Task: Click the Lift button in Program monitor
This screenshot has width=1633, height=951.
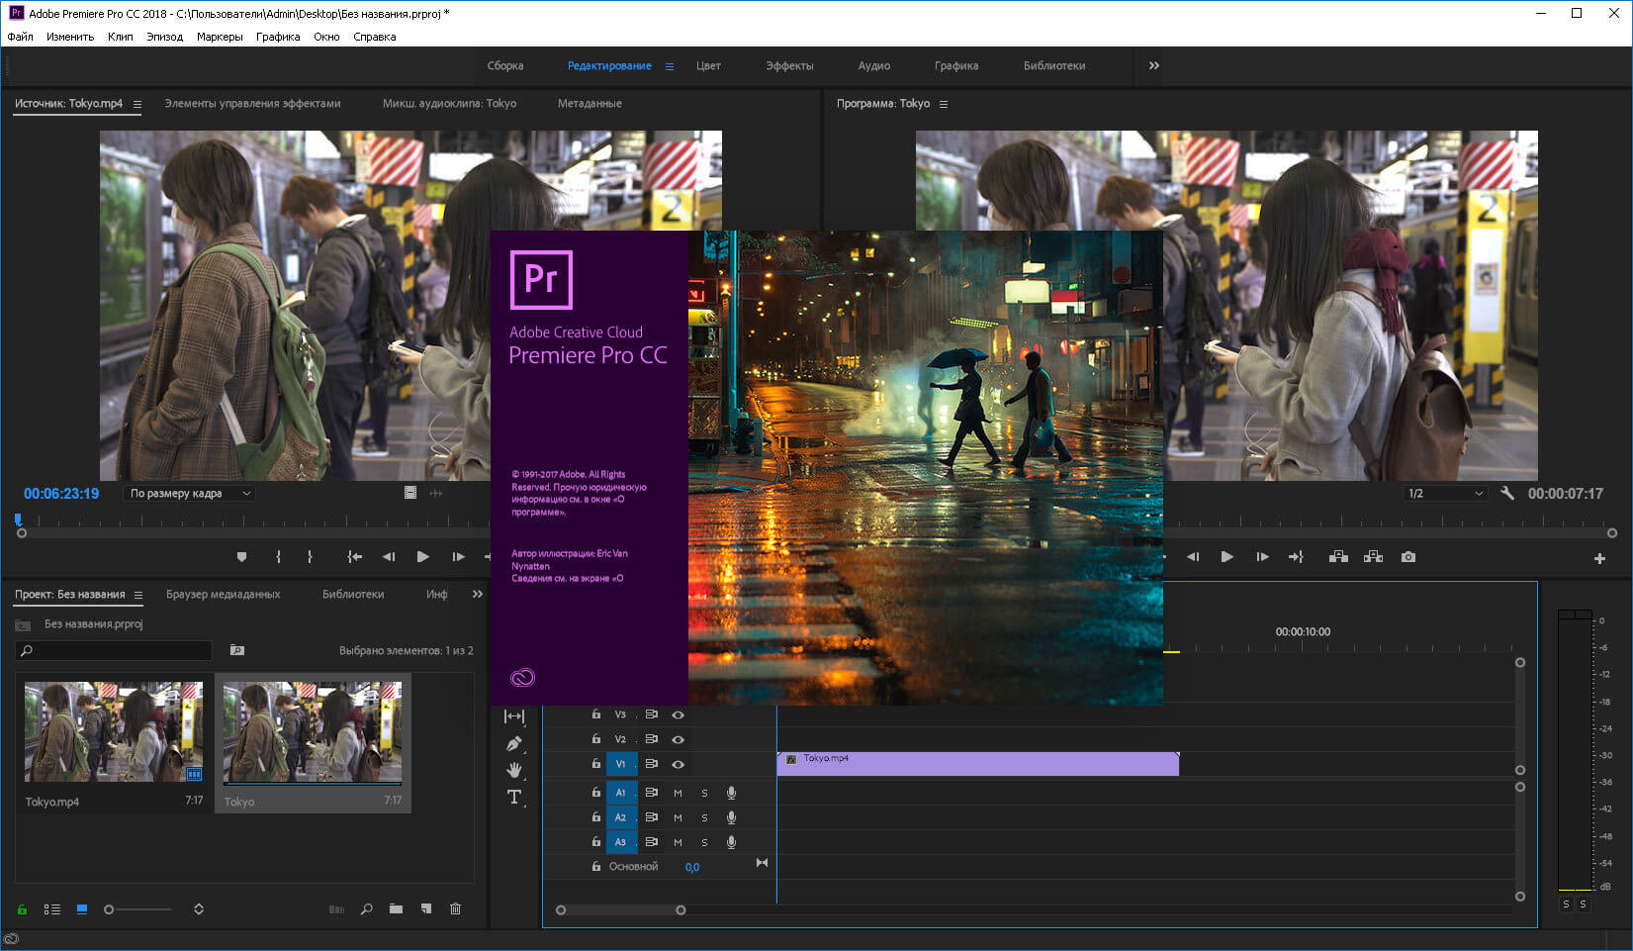Action: (1338, 557)
